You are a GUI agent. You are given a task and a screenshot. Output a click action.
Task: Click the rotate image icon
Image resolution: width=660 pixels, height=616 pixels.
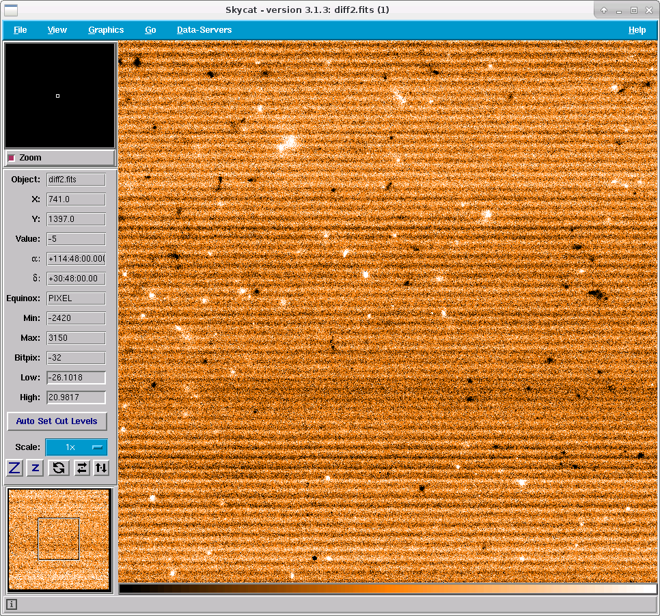[x=59, y=468]
